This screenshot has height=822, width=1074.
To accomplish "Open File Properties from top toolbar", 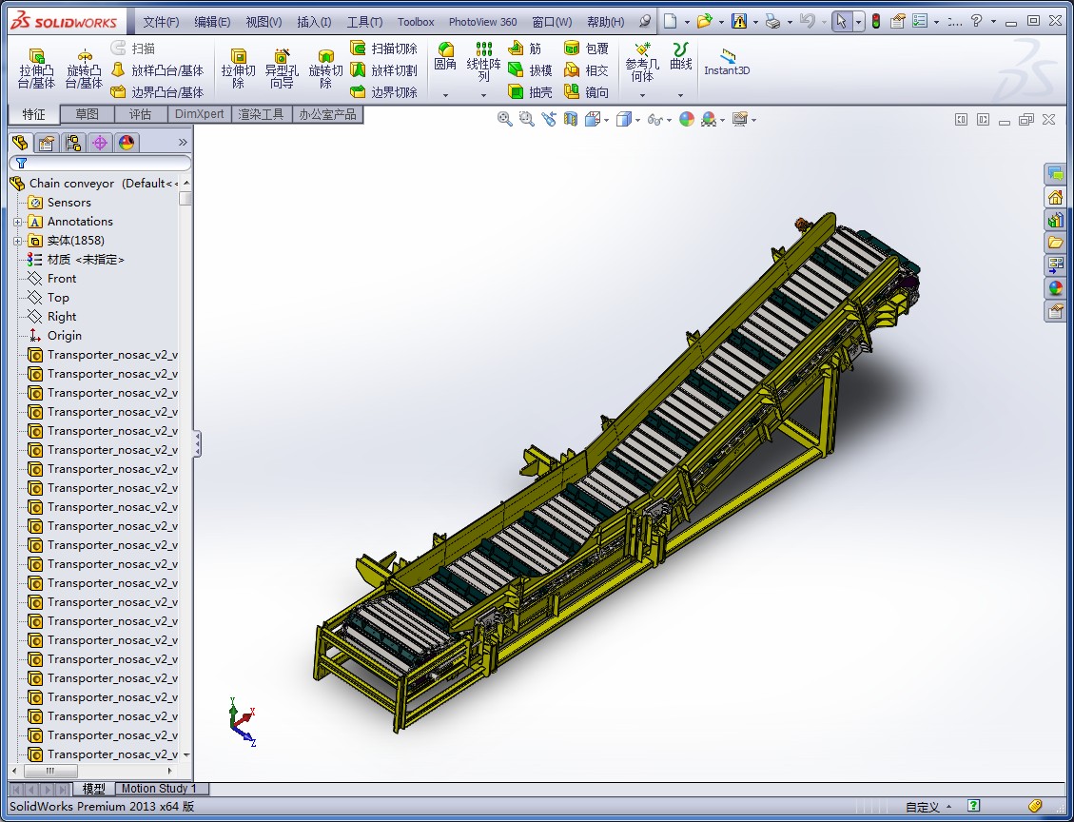I will [897, 21].
